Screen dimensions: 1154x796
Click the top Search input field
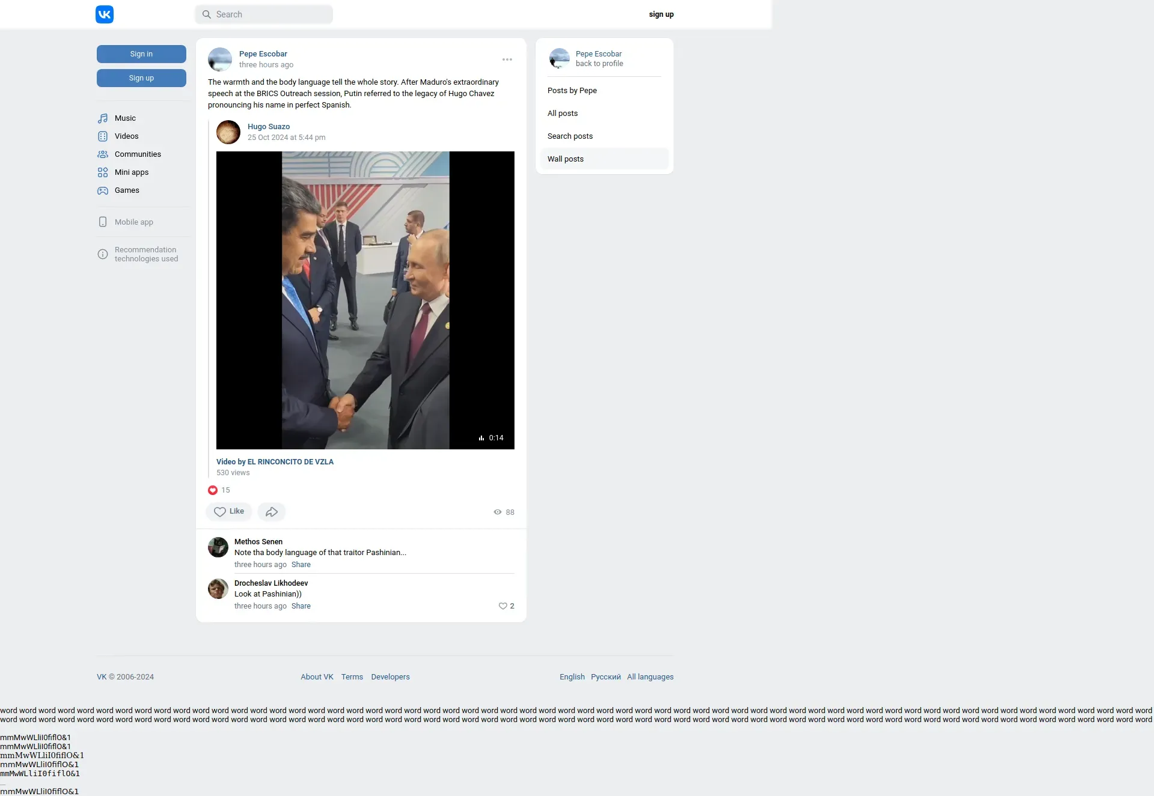(x=270, y=14)
